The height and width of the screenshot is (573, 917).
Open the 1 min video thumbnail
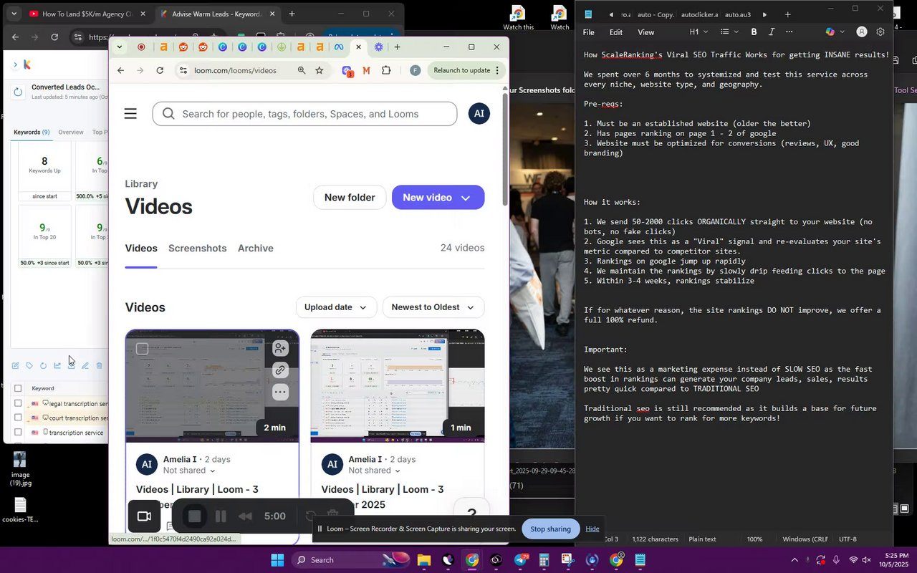pos(398,386)
